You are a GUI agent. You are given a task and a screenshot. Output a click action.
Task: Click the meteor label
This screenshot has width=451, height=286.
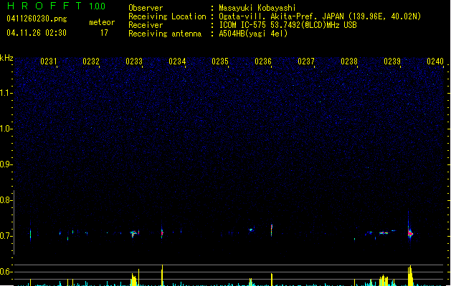[x=102, y=22]
